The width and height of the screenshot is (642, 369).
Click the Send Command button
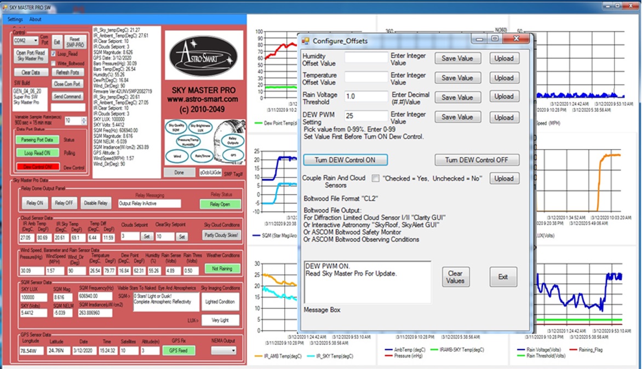pyautogui.click(x=67, y=96)
